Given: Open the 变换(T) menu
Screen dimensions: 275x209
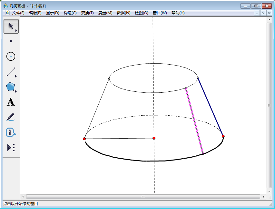Looking at the screenshot, I should tap(87, 13).
